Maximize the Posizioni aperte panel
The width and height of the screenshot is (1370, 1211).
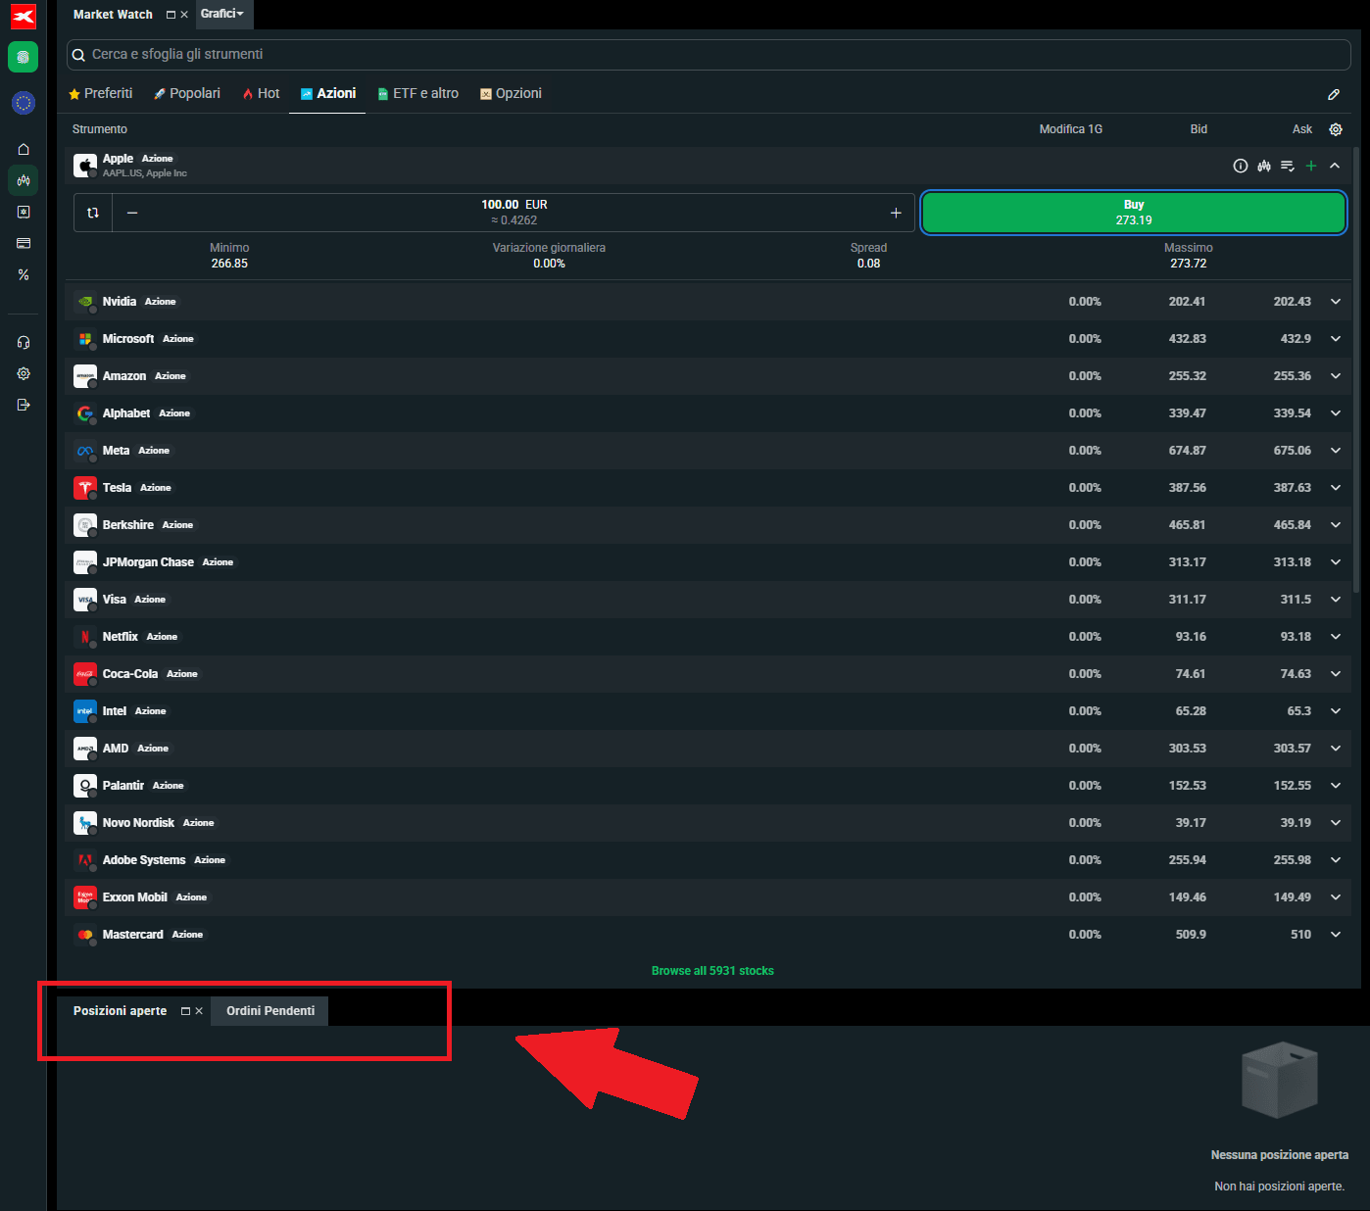[x=185, y=1011]
